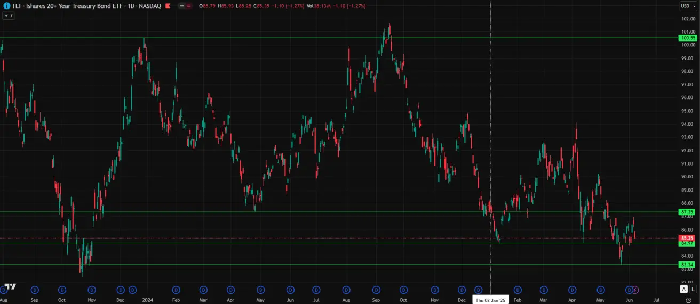
Task: Click the dividend marker above Nov 2024
Action: pyautogui.click(x=435, y=290)
